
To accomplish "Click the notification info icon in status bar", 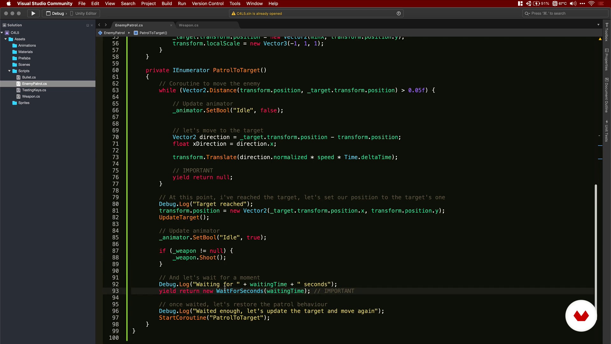I will [x=398, y=13].
